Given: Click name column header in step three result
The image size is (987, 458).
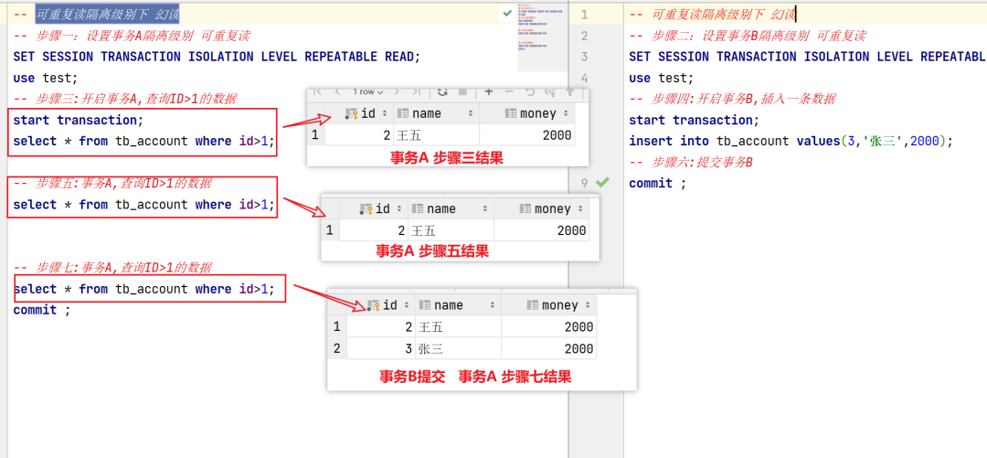Looking at the screenshot, I should click(x=426, y=114).
